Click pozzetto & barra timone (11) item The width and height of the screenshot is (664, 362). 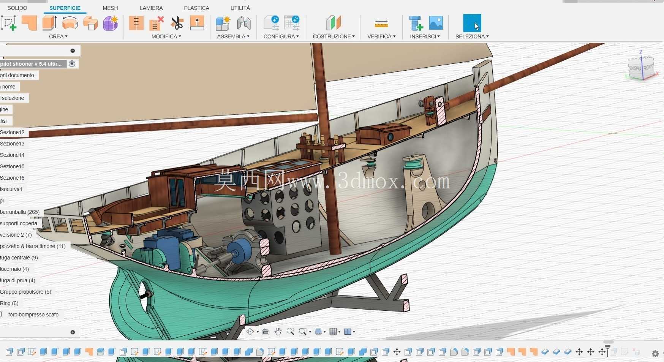click(x=33, y=246)
